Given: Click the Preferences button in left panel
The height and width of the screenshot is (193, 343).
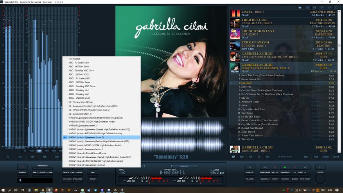Looking at the screenshot, I should 43,168.
